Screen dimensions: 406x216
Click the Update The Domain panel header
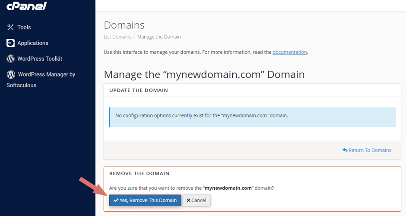[x=253, y=90]
